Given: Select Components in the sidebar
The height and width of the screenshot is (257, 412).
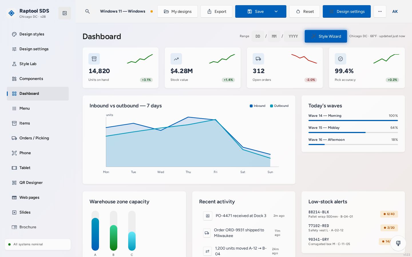Looking at the screenshot, I should [x=38, y=79].
